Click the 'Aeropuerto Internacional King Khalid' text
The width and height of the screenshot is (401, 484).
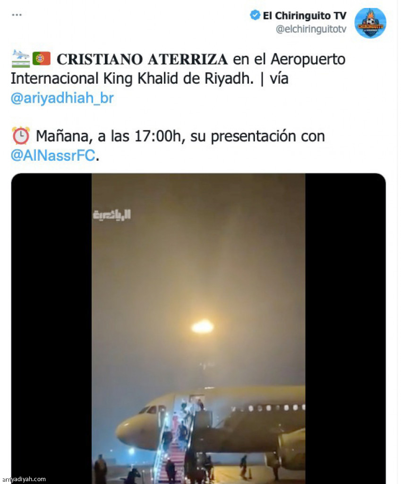[178, 69]
